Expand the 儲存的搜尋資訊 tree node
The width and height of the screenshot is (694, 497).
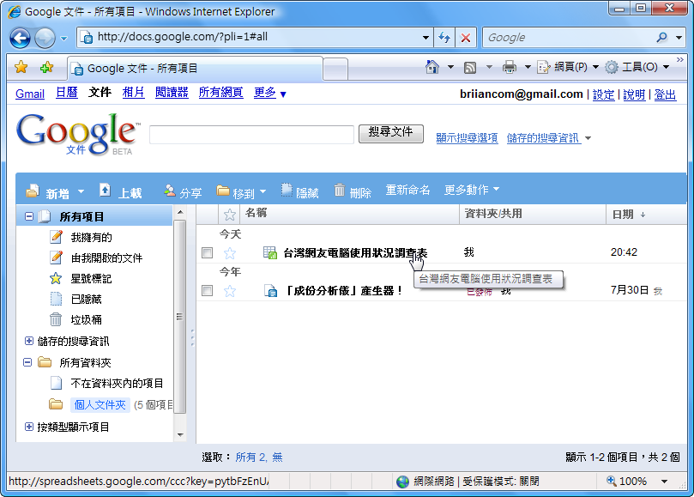pyautogui.click(x=29, y=341)
